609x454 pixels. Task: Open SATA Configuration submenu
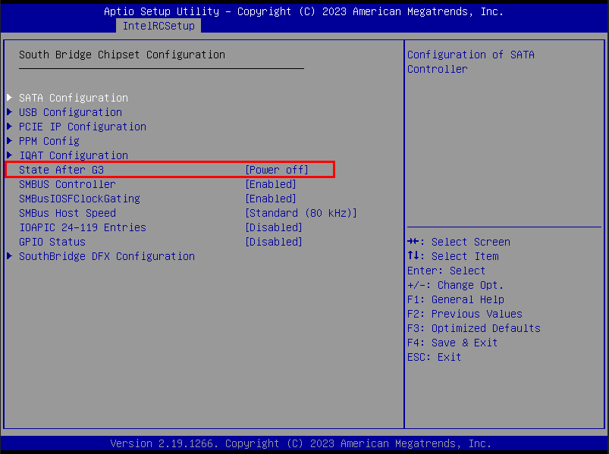point(74,98)
